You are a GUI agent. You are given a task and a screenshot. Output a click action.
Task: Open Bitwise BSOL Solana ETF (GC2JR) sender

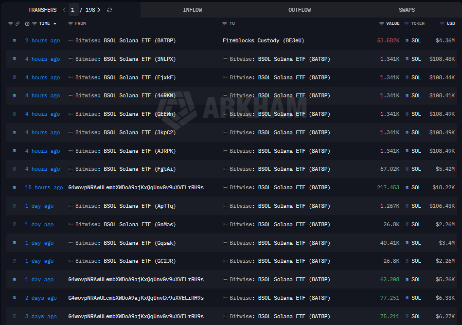(125, 261)
